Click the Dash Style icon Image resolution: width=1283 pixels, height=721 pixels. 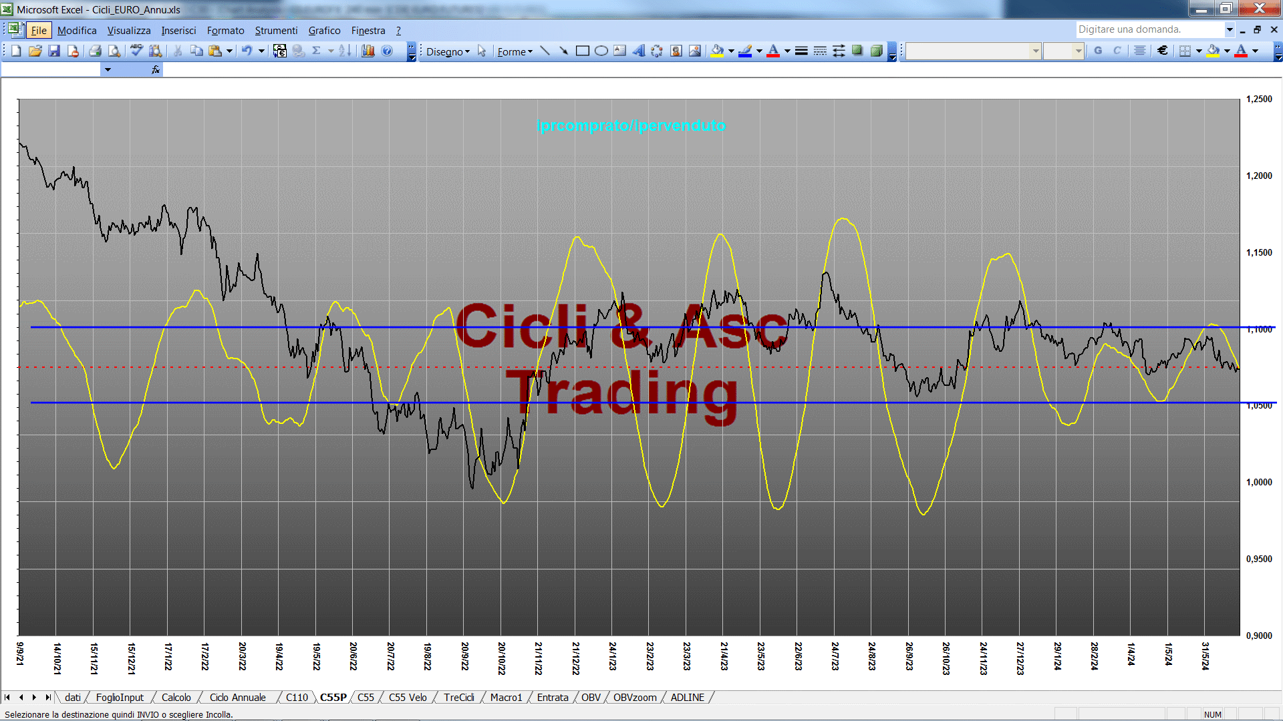pyautogui.click(x=820, y=51)
